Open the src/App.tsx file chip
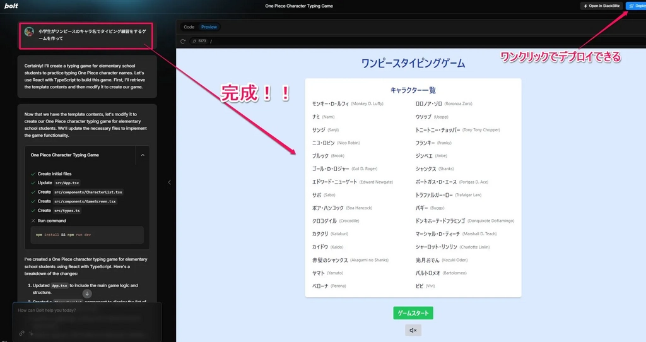646x342 pixels. point(67,183)
